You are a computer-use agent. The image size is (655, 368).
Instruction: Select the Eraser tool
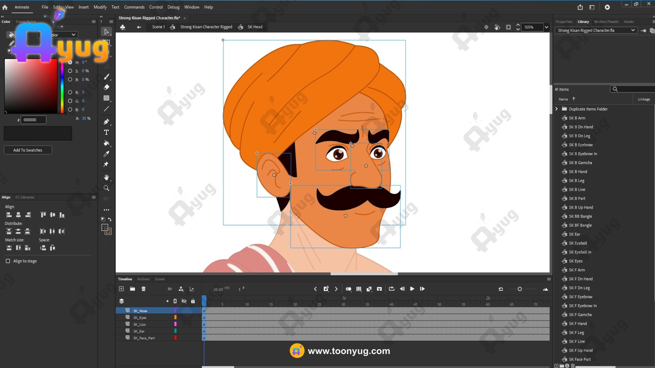click(106, 87)
